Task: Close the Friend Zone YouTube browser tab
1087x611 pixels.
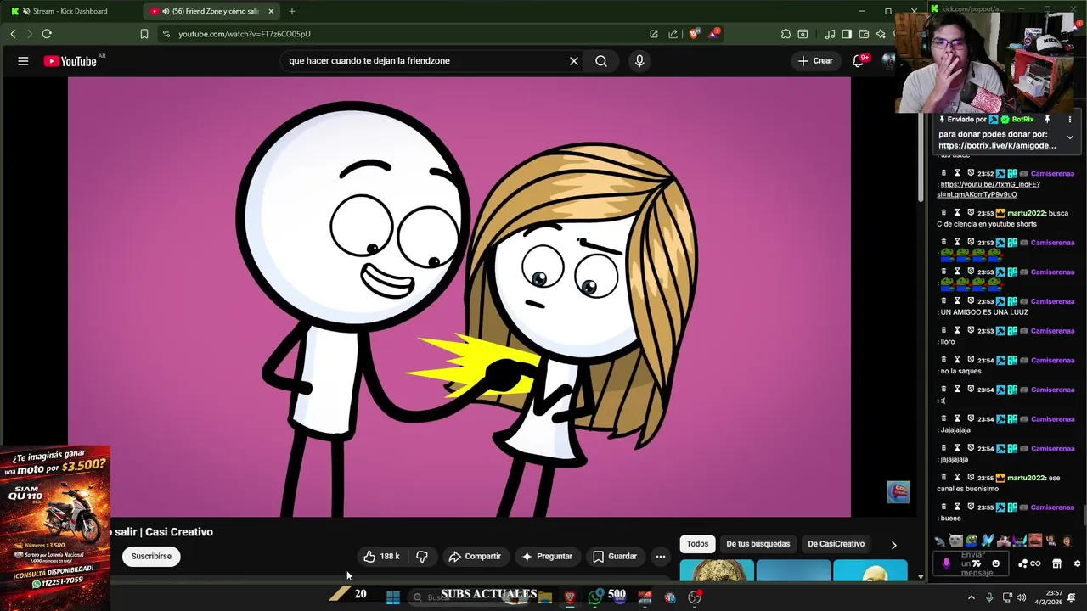Action: (x=271, y=11)
